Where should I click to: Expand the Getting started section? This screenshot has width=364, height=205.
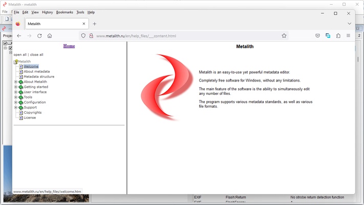[16, 87]
